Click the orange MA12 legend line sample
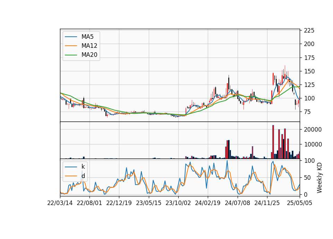 (x=71, y=46)
